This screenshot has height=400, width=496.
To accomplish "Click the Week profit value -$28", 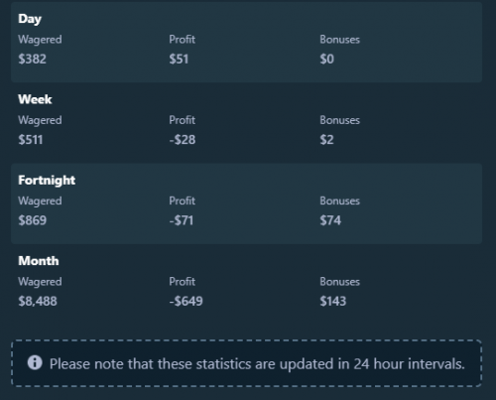I will 183,140.
